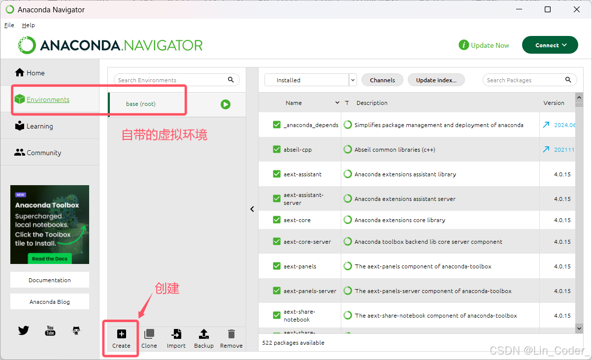Screen dimensions: 592x360
Task: Open the Help menu
Action: tap(29, 25)
